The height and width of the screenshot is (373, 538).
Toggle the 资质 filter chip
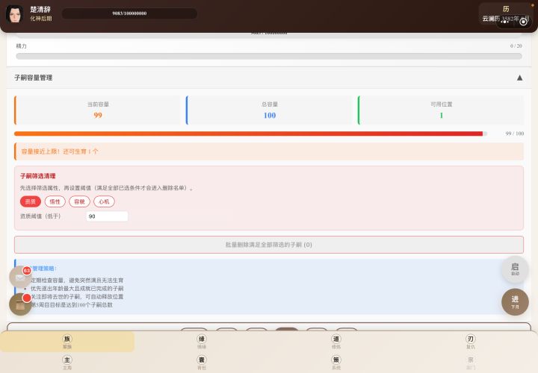coord(31,201)
